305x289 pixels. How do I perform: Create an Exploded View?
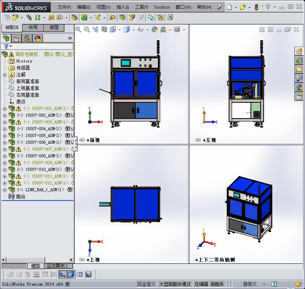point(132,18)
